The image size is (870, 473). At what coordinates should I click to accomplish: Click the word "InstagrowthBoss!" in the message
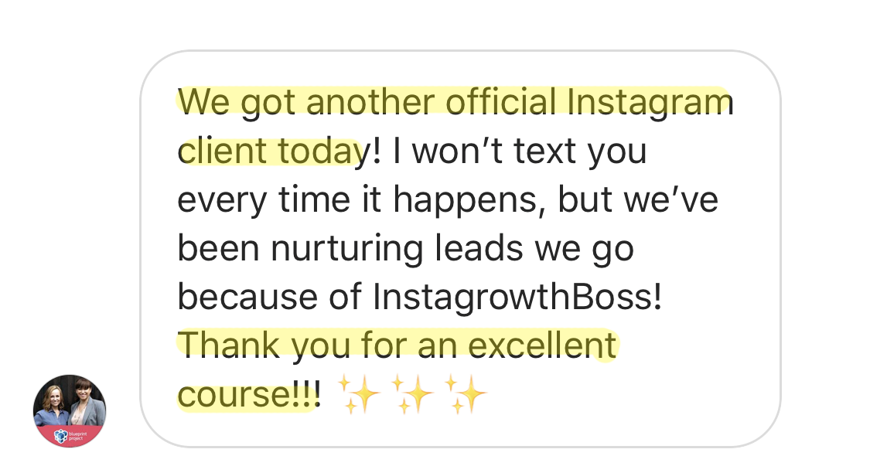click(517, 298)
